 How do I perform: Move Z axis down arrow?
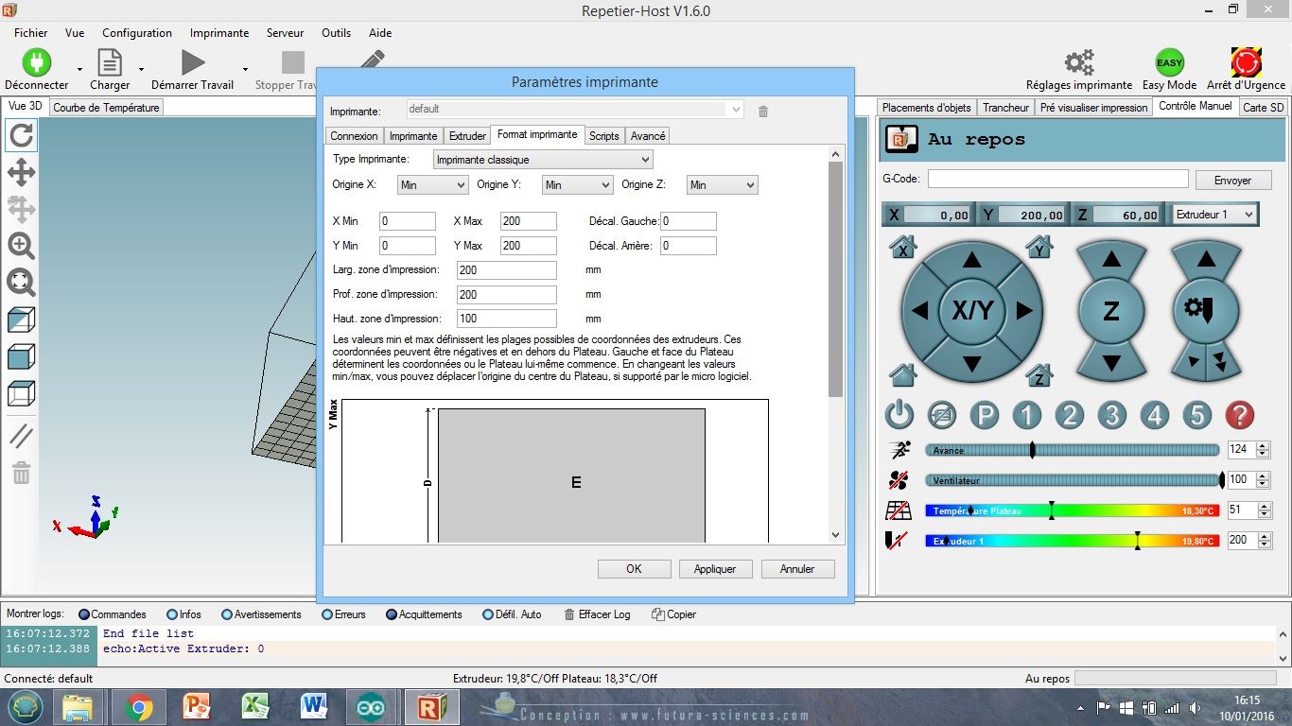(1111, 362)
